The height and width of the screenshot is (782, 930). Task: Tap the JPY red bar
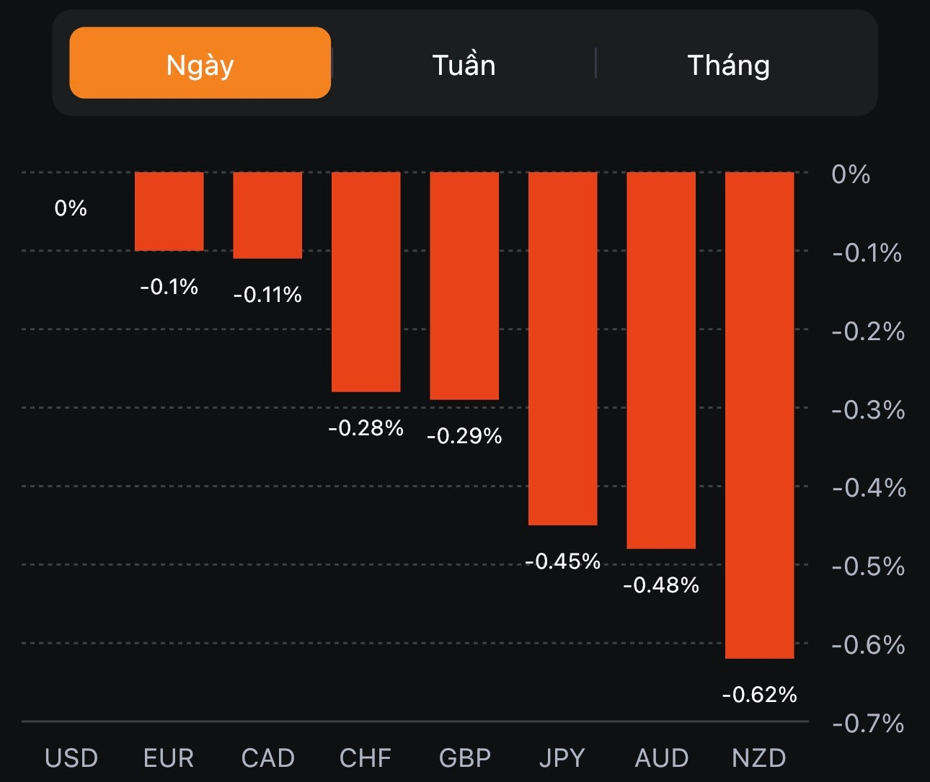point(563,348)
